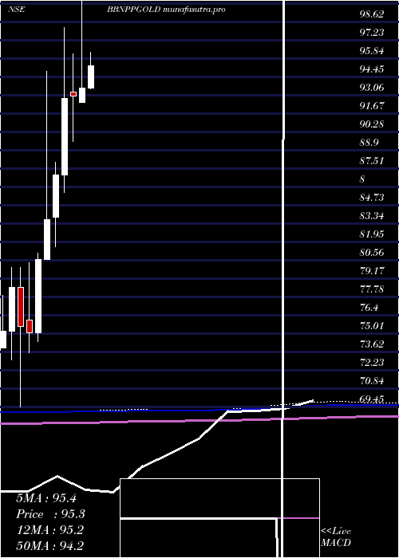The width and height of the screenshot is (399, 558).
Task: Select the 88.9 price axis label
Action: [x=369, y=143]
